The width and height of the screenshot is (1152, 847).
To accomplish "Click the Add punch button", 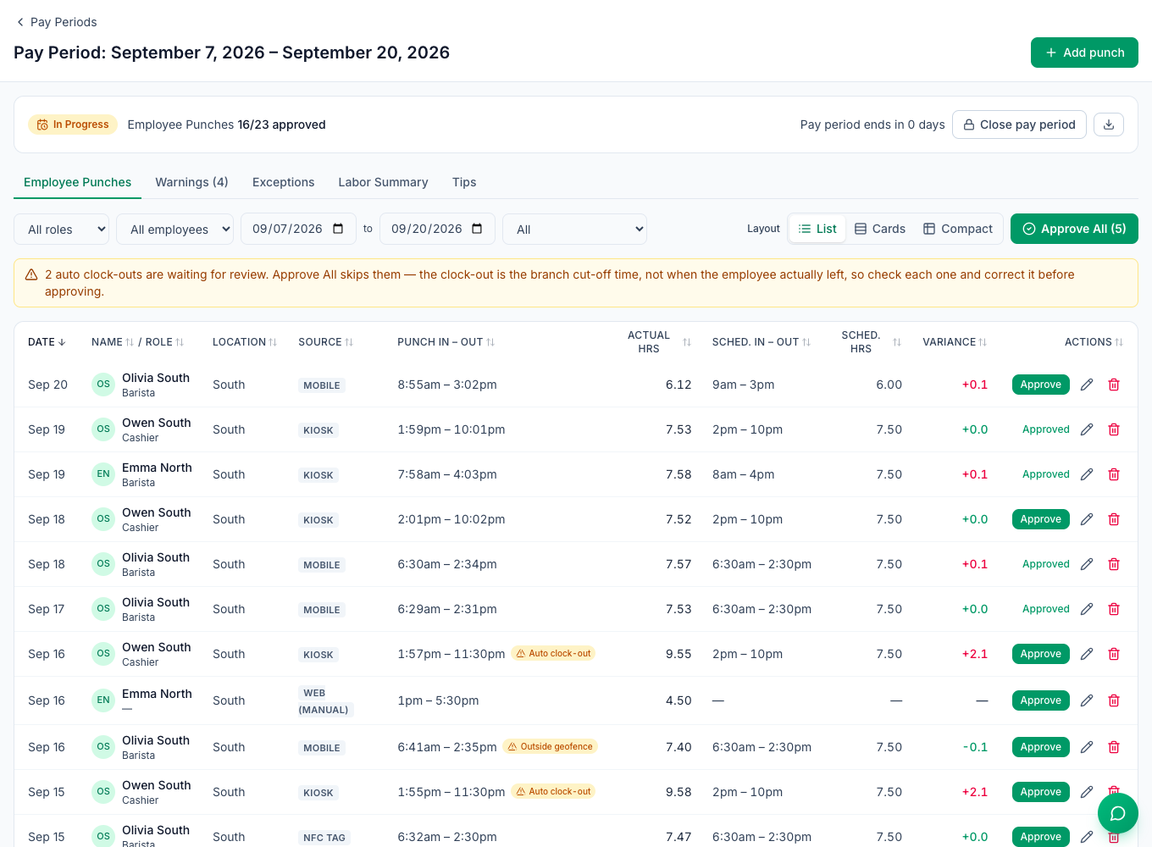I will 1084,53.
